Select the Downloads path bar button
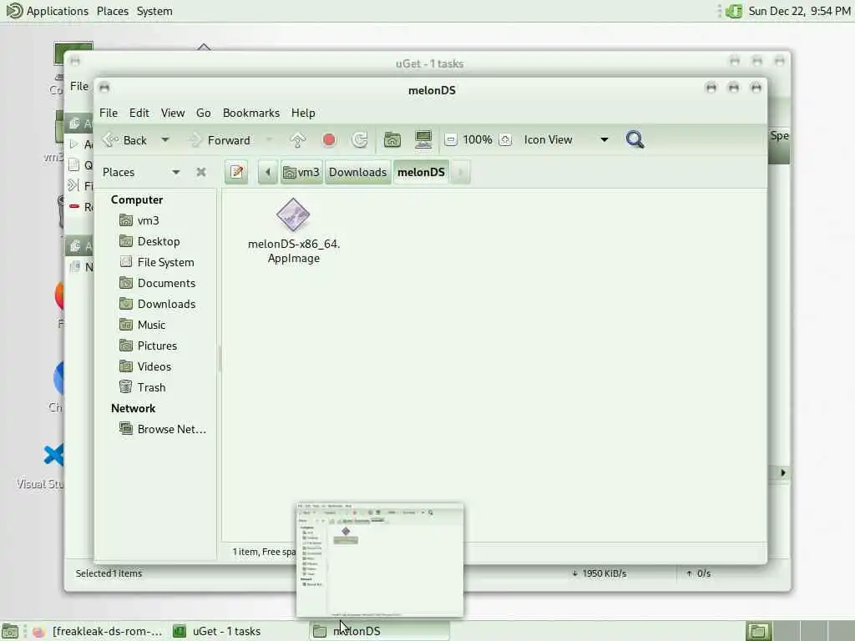Viewport: 855px width, 641px height. coord(357,172)
